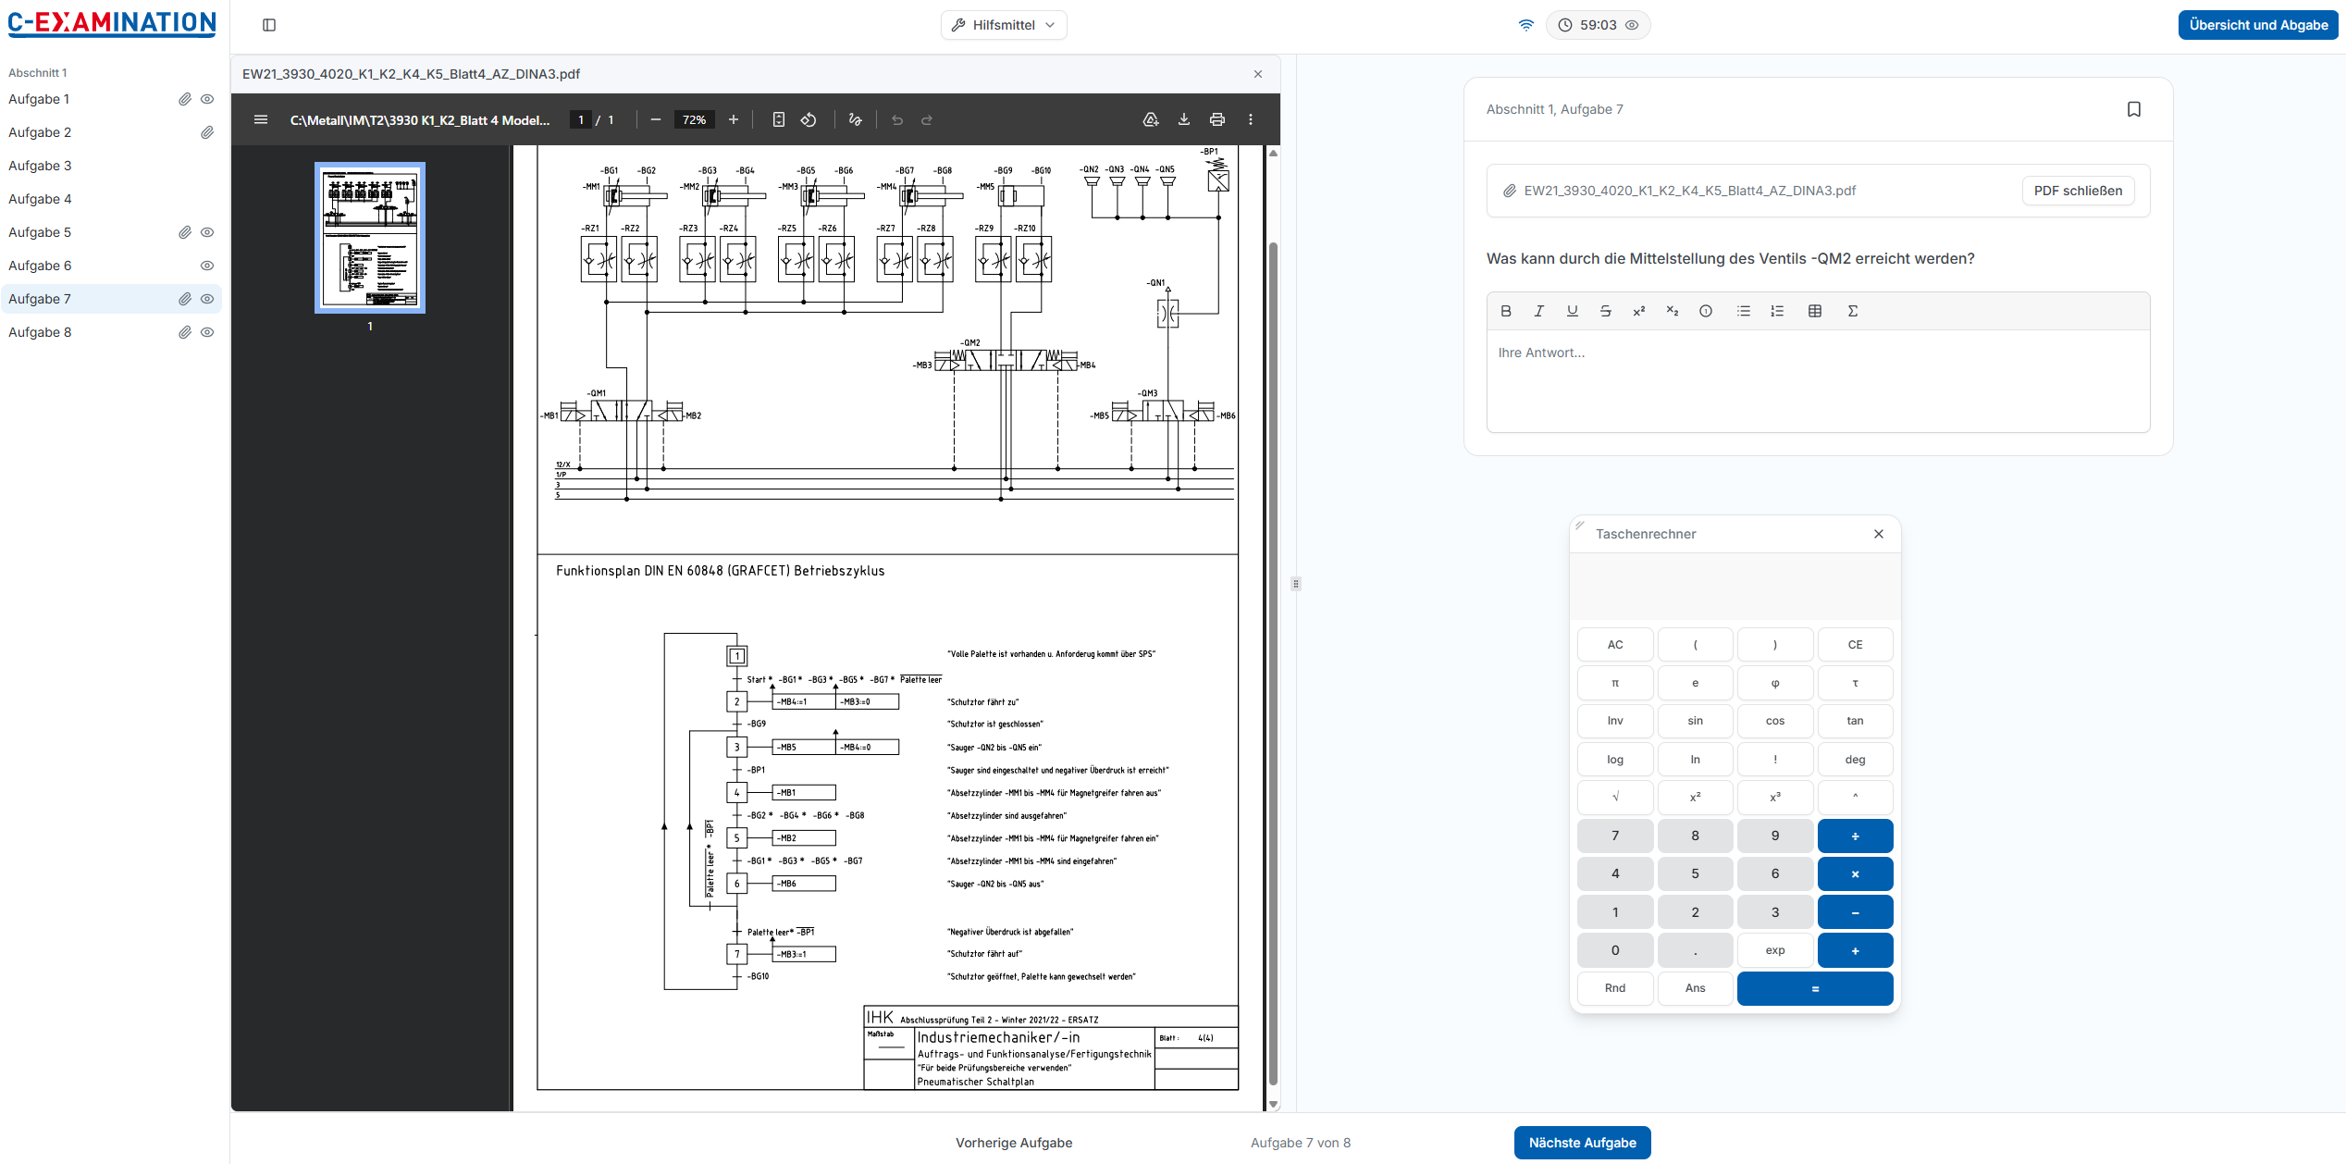Select Aufgabe 8 in sidebar
This screenshot has height=1164, width=2346.
[40, 332]
